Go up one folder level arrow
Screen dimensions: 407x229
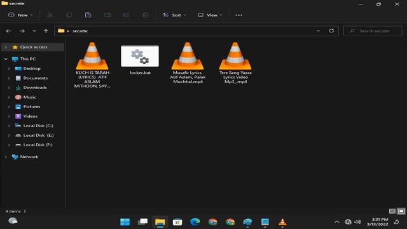pos(46,31)
